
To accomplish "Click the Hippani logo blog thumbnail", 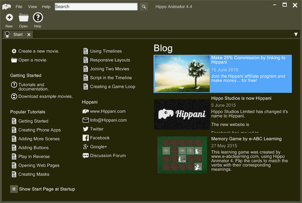I will (x=182, y=114).
